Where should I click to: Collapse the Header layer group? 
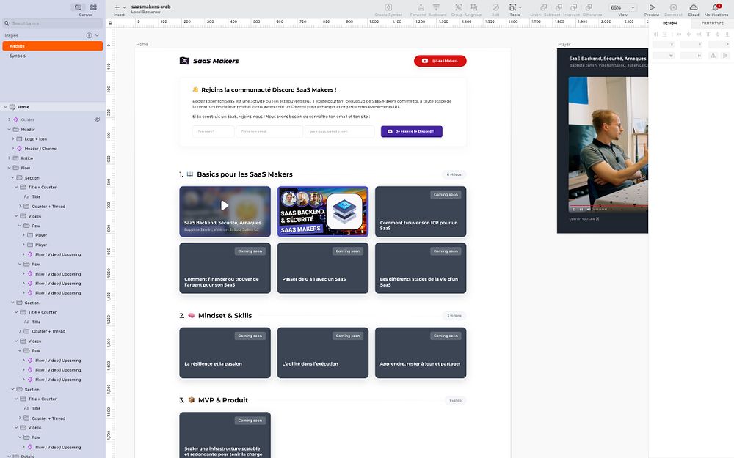click(x=9, y=130)
